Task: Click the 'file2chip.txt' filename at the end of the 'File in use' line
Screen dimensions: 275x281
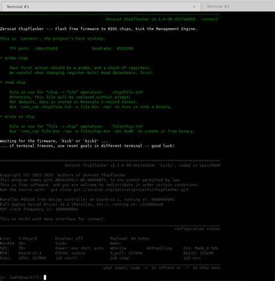Action: point(127,126)
